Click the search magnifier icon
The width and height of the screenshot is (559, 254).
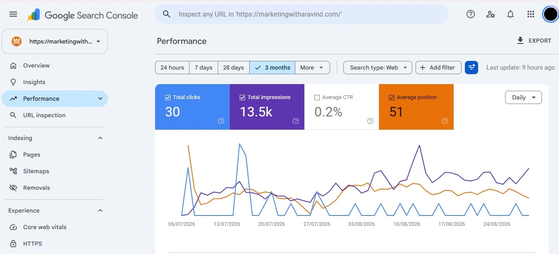tap(166, 14)
